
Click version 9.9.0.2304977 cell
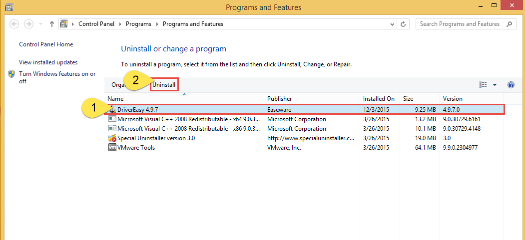point(460,147)
